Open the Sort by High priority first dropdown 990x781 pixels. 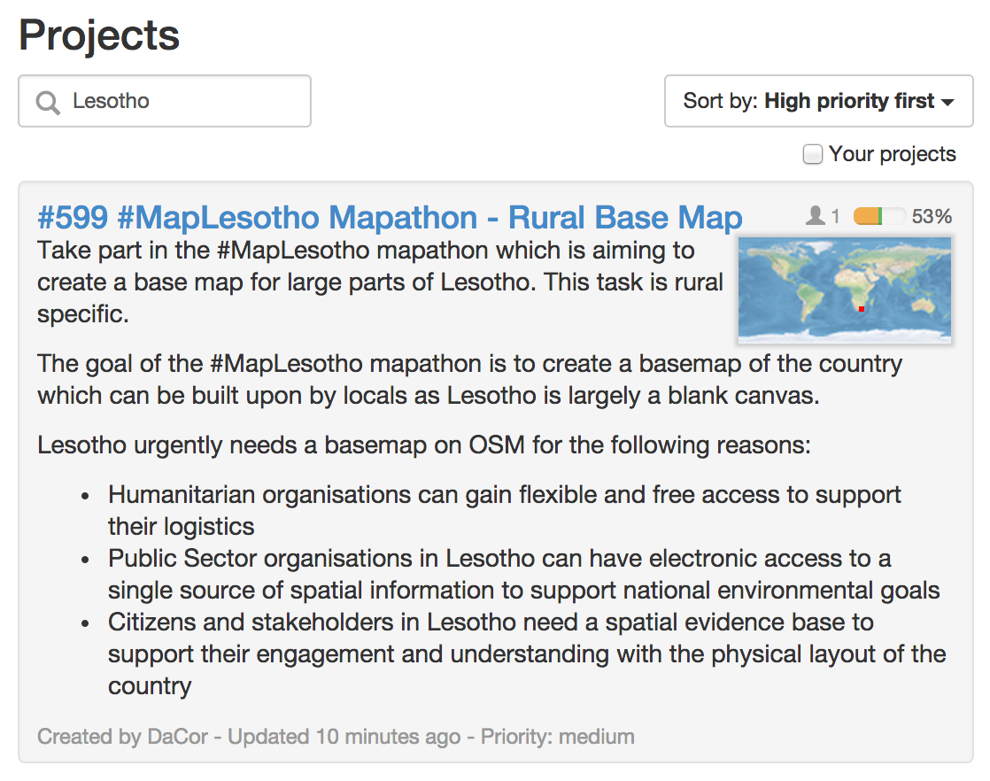coord(818,101)
